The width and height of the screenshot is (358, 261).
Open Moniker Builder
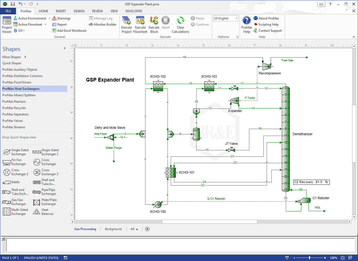point(103,25)
